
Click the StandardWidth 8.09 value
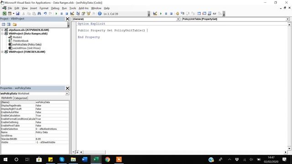pyautogui.click(x=52, y=139)
